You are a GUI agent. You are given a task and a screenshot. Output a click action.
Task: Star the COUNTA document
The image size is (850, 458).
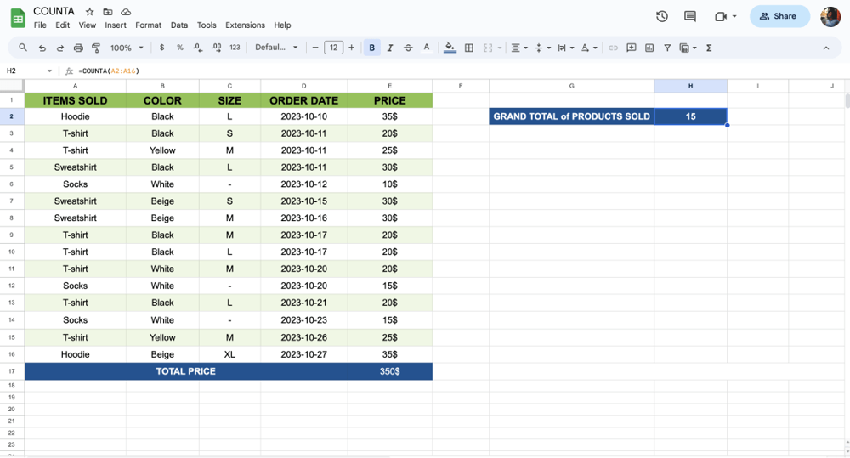tap(89, 12)
